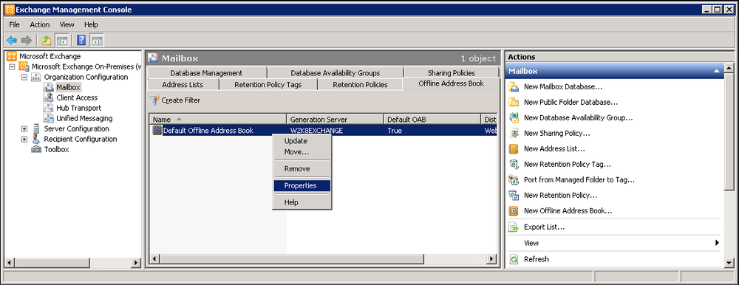Collapse the Microsoft Exchange On-Premises node
739x285 pixels.
(x=13, y=67)
